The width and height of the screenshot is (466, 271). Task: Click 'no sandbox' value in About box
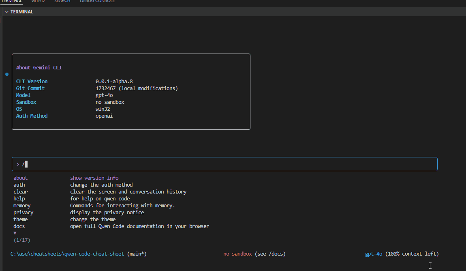pos(110,102)
